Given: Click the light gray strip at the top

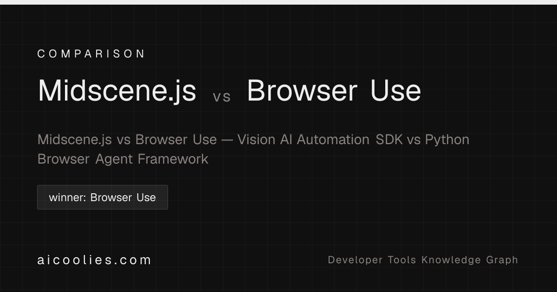Looking at the screenshot, I should pyautogui.click(x=278, y=2).
